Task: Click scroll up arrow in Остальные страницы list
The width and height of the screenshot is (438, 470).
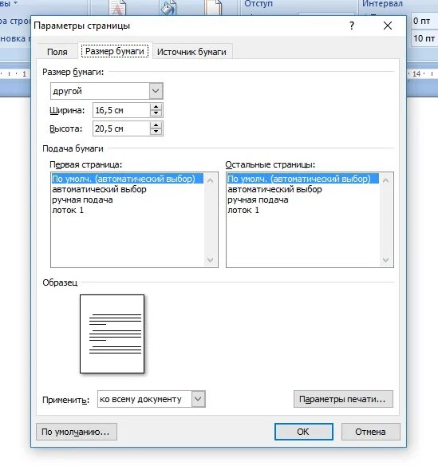Action: (386, 180)
